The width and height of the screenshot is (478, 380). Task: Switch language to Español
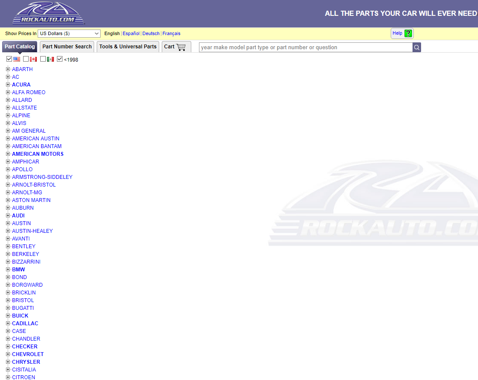(131, 33)
